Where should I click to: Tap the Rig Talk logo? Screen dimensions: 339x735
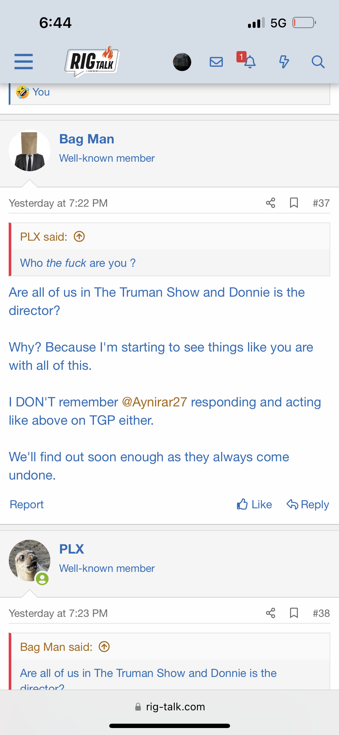pyautogui.click(x=92, y=62)
